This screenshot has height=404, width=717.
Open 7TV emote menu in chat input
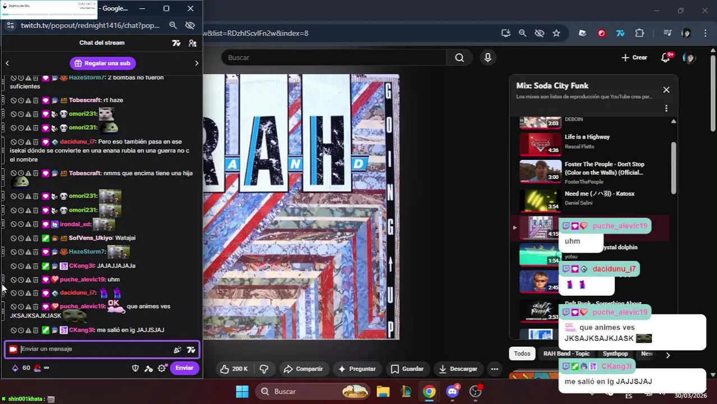point(191,350)
